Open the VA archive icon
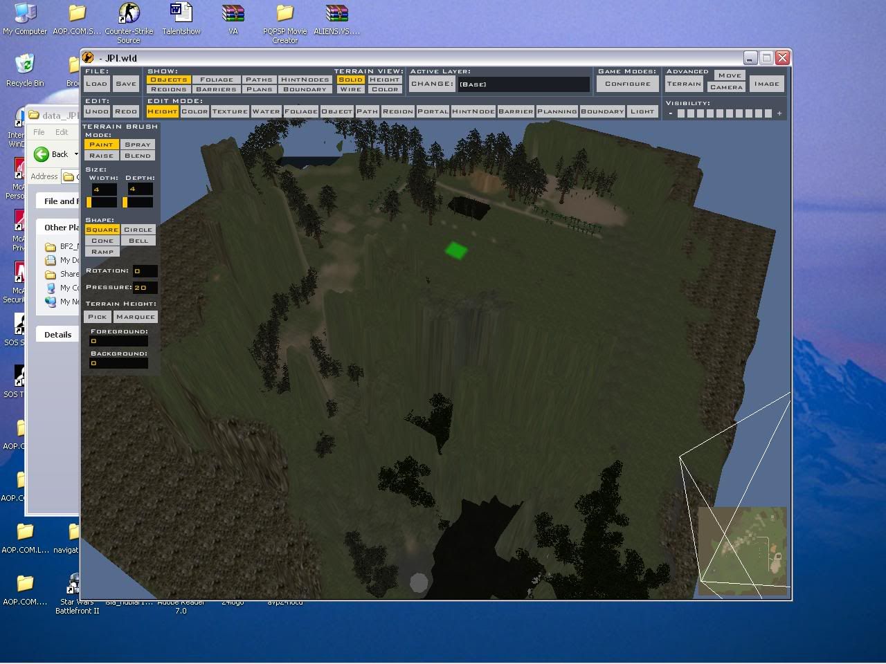Image resolution: width=886 pixels, height=664 pixels. [233, 19]
